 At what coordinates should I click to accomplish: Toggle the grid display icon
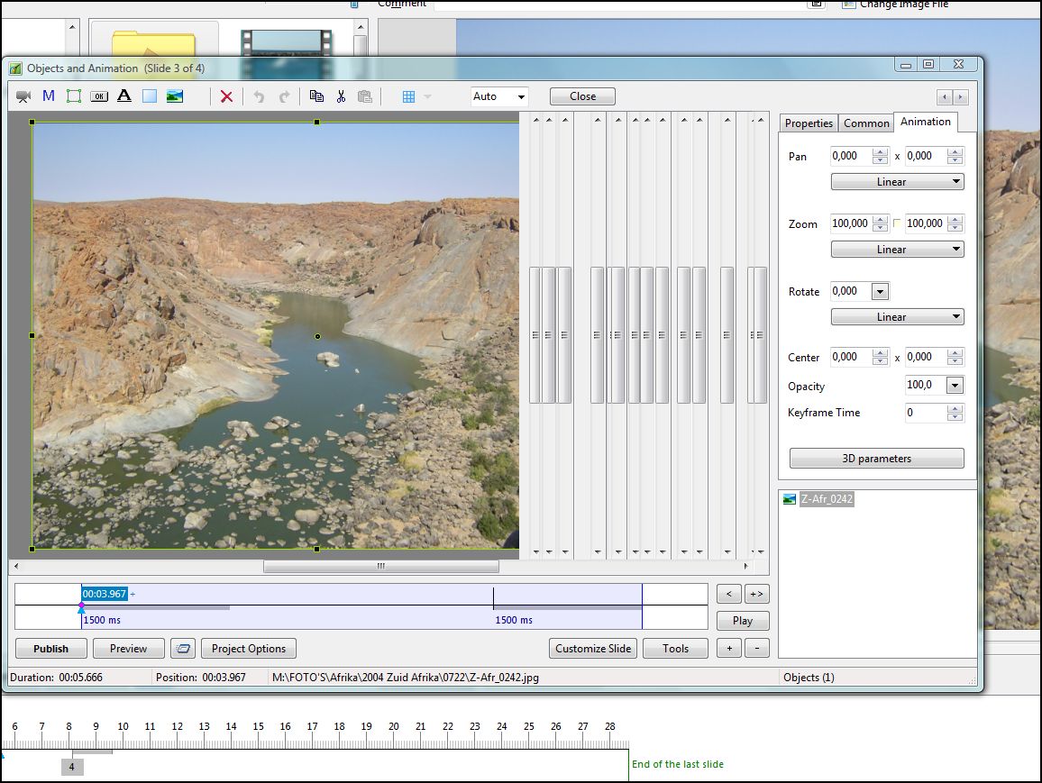[x=408, y=96]
